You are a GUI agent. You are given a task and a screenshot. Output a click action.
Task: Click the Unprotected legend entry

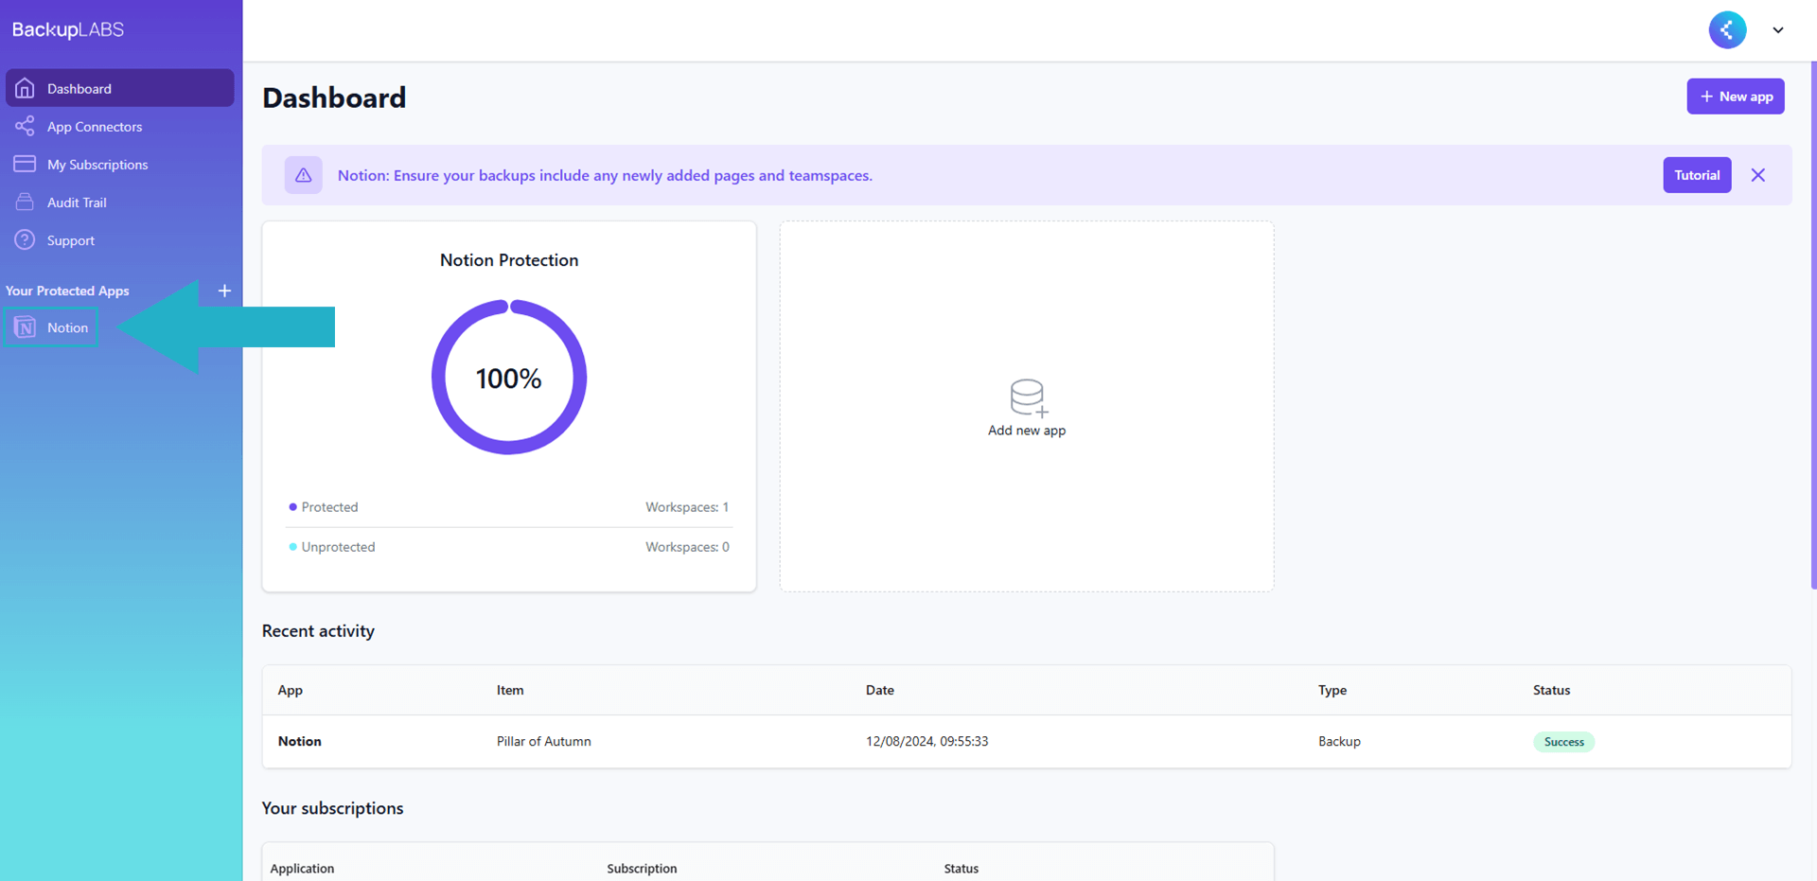[332, 547]
